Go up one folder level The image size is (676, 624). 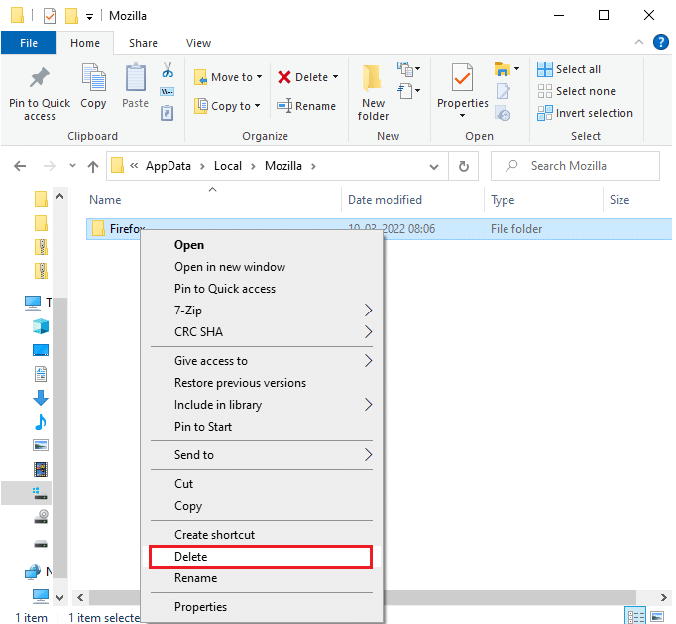[x=93, y=166]
